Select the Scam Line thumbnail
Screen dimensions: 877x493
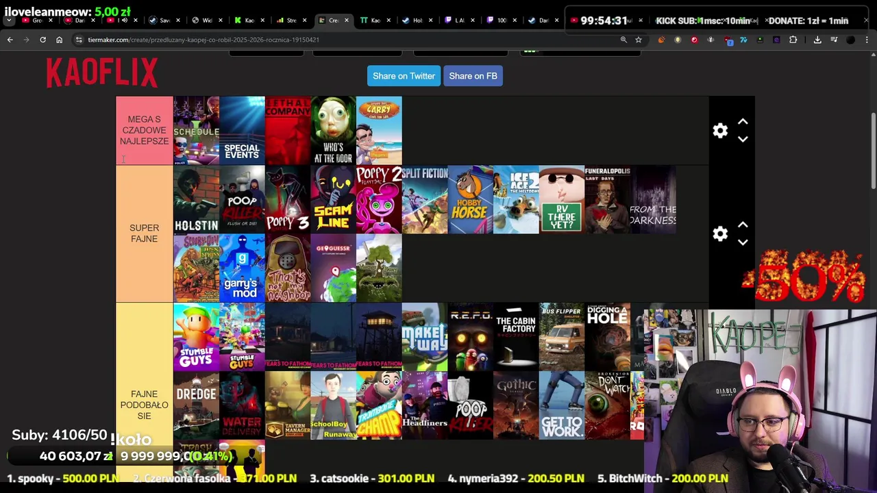[333, 200]
